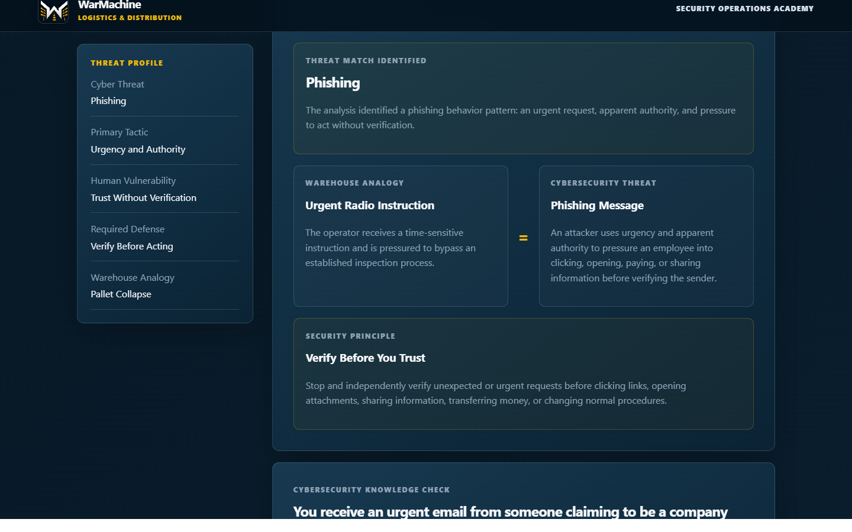Select Pallet Collapse value
The height and width of the screenshot is (532, 852).
tap(121, 294)
